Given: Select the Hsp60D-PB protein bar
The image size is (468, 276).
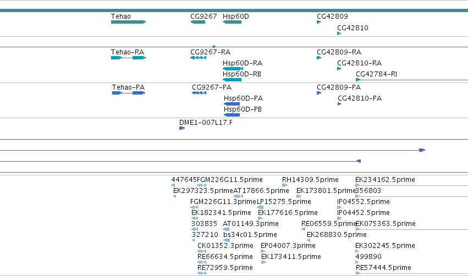Looking at the screenshot, I should [232, 115].
